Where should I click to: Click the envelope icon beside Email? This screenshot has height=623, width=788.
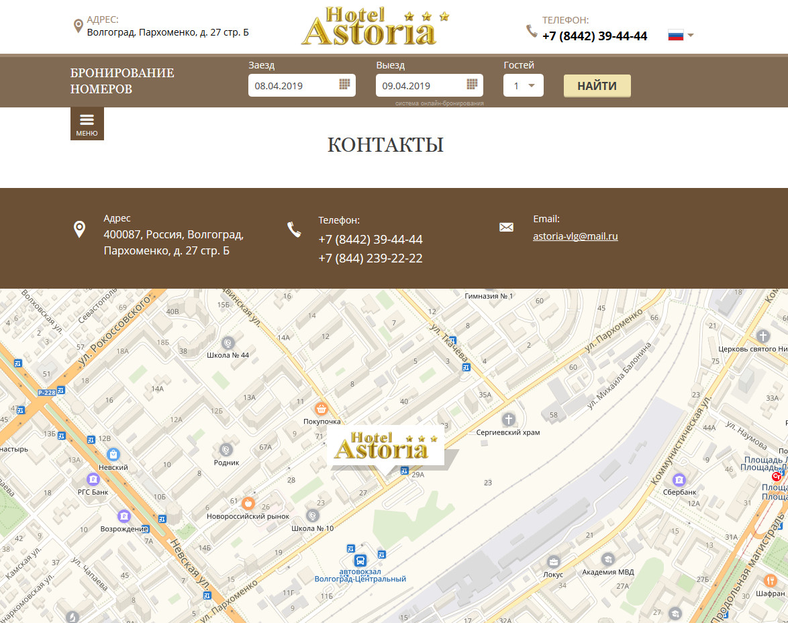click(506, 228)
